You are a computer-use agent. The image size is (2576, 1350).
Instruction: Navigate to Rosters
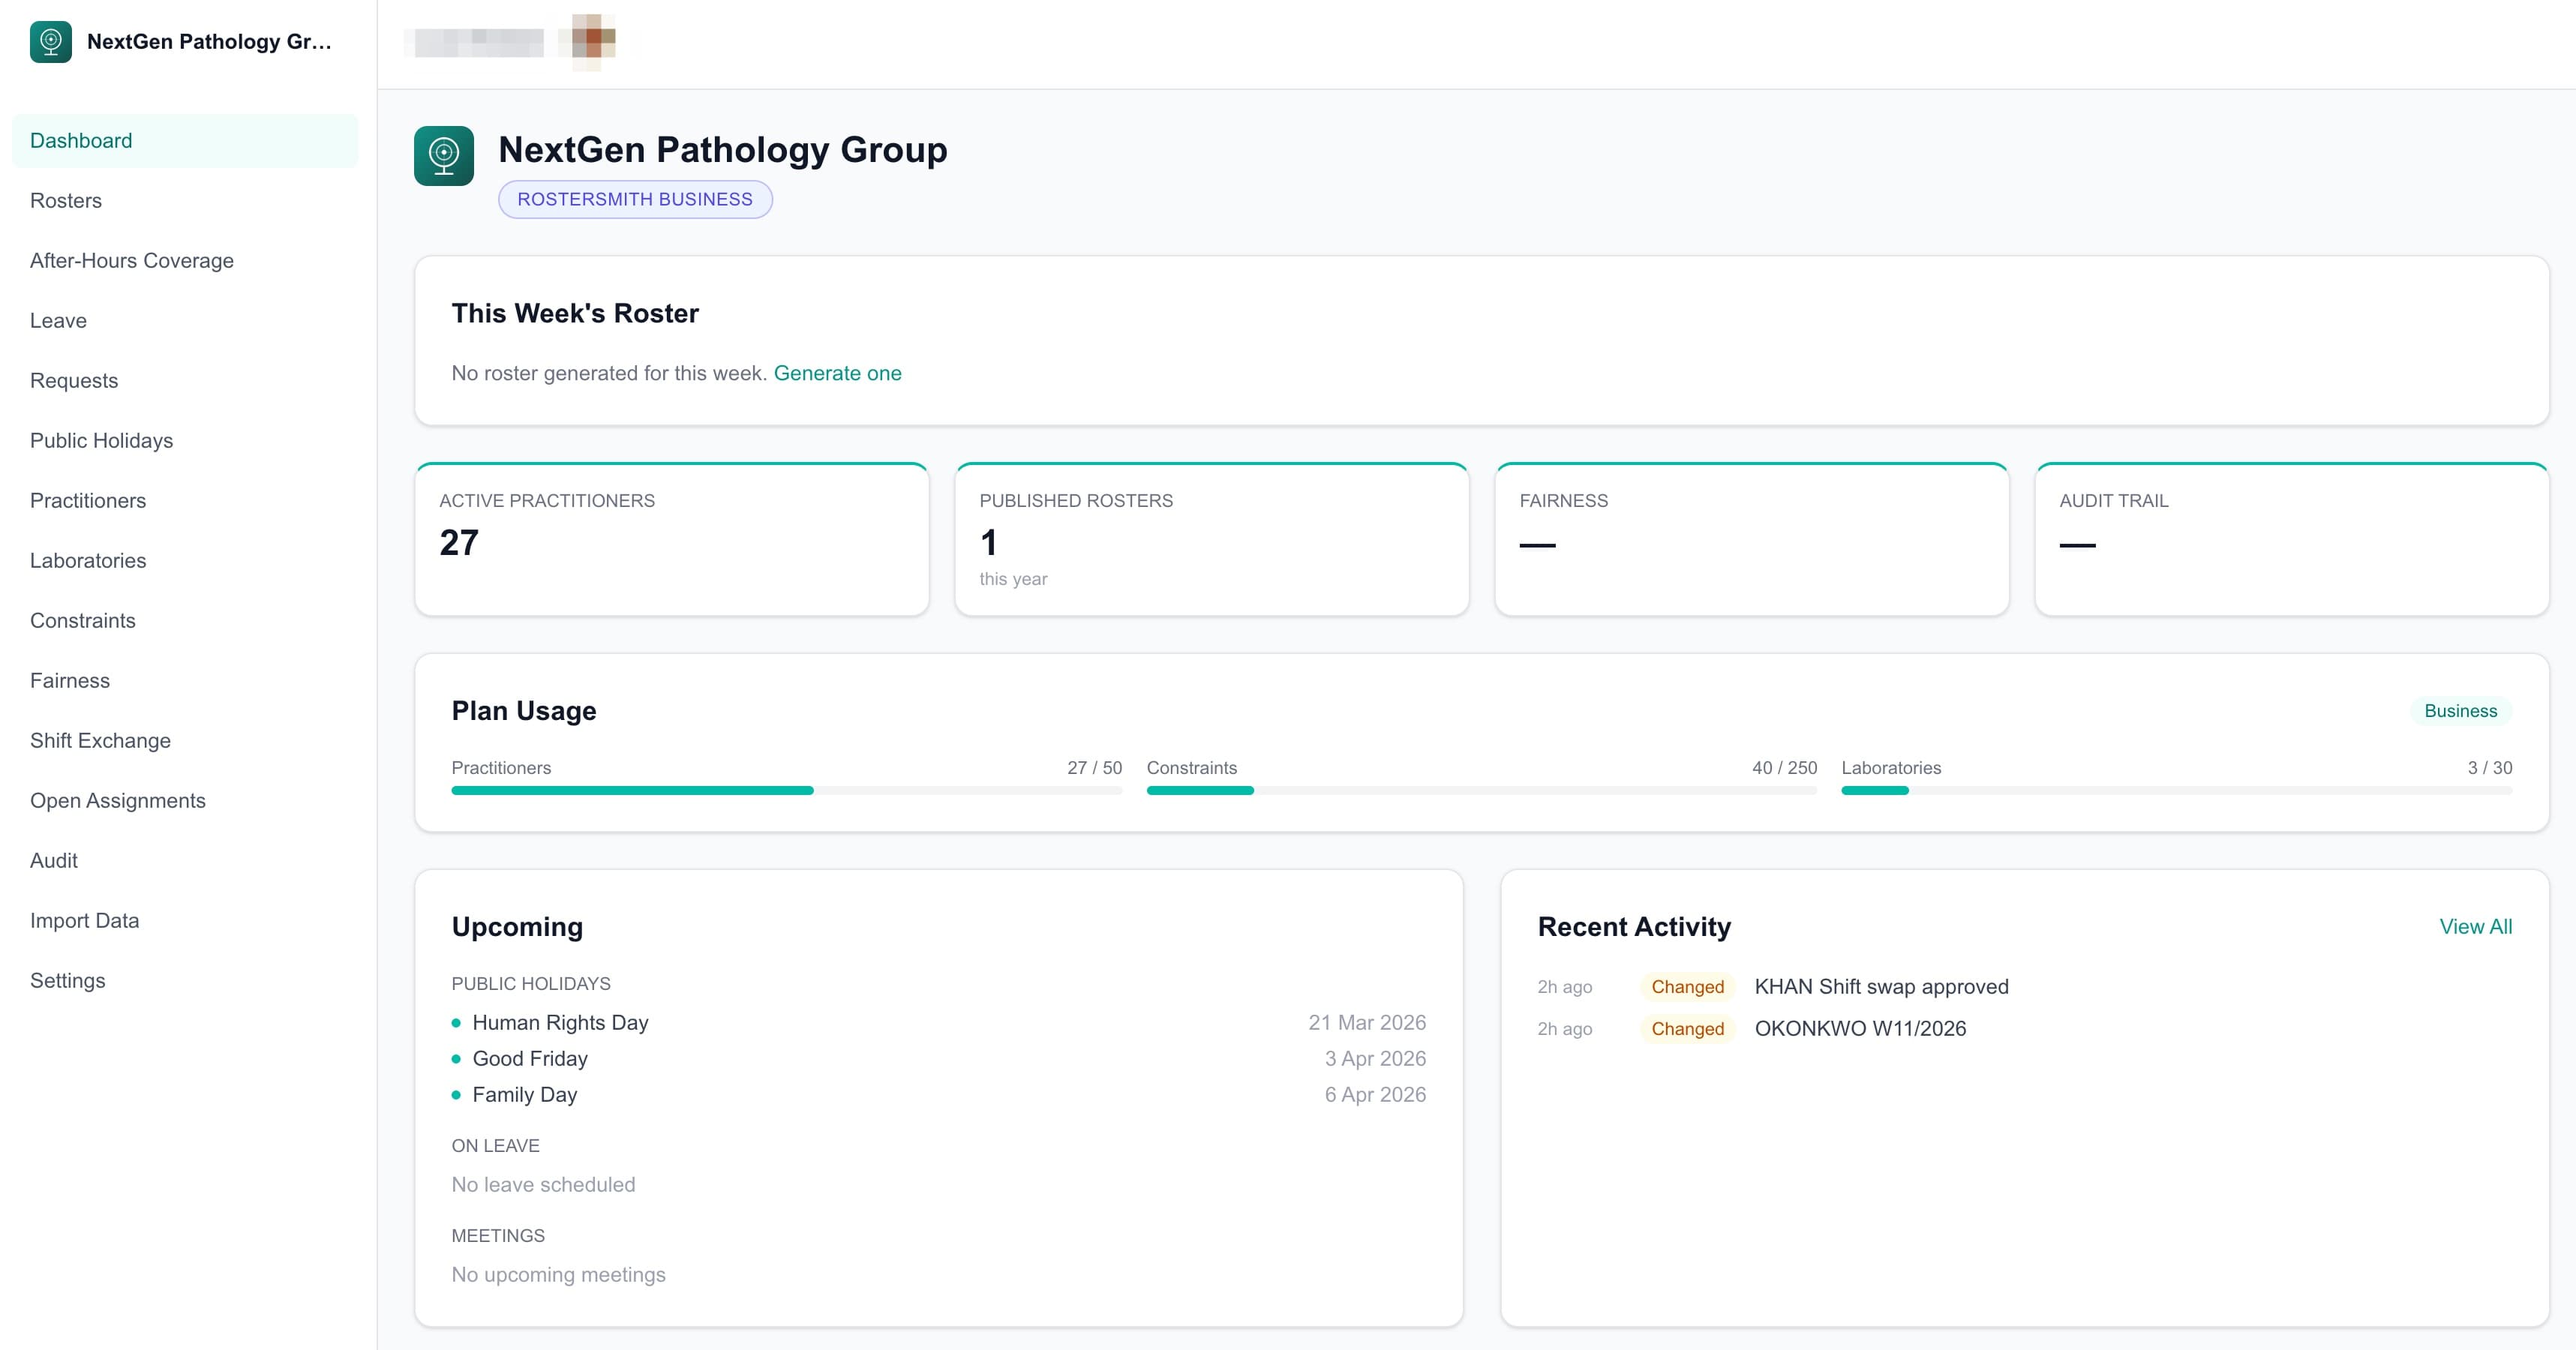coord(66,200)
